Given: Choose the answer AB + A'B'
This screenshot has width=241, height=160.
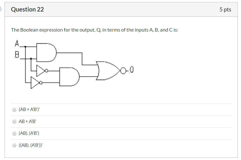Looking at the screenshot, I should click(14, 121).
